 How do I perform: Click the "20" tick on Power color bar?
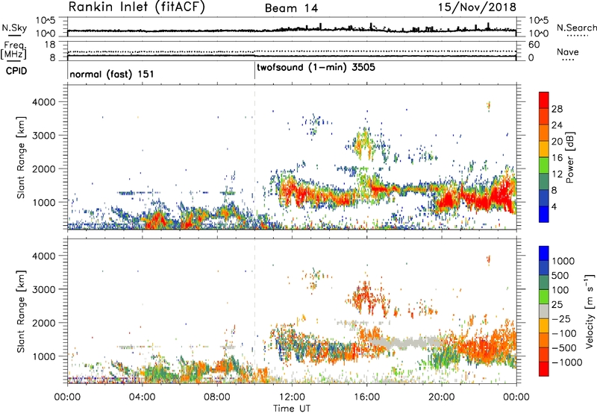557,142
